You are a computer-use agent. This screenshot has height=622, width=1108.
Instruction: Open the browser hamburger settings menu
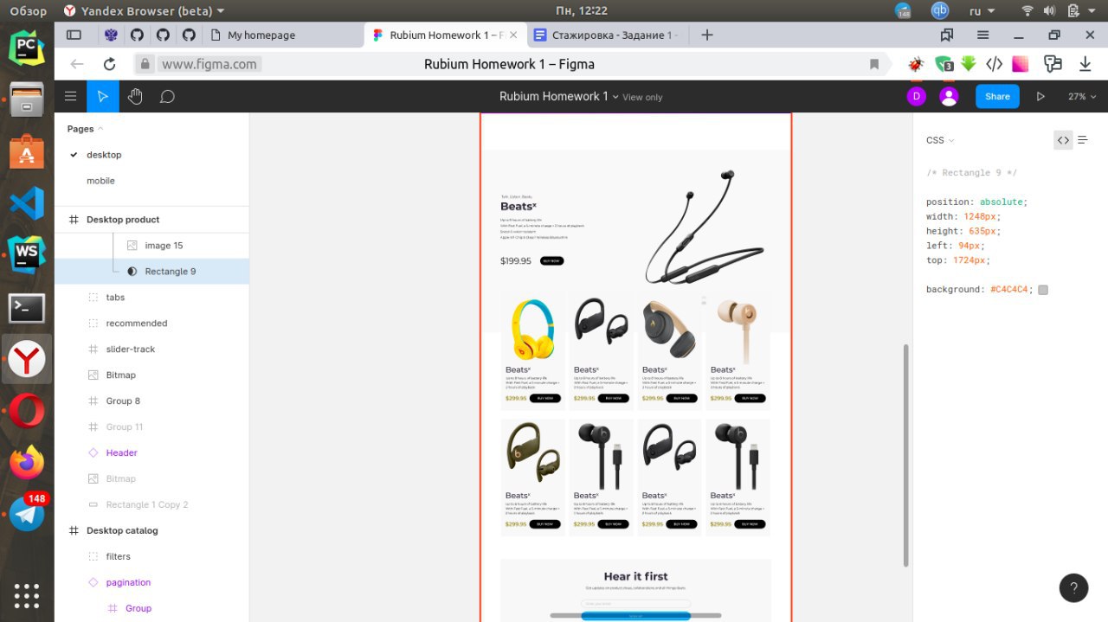pos(982,35)
